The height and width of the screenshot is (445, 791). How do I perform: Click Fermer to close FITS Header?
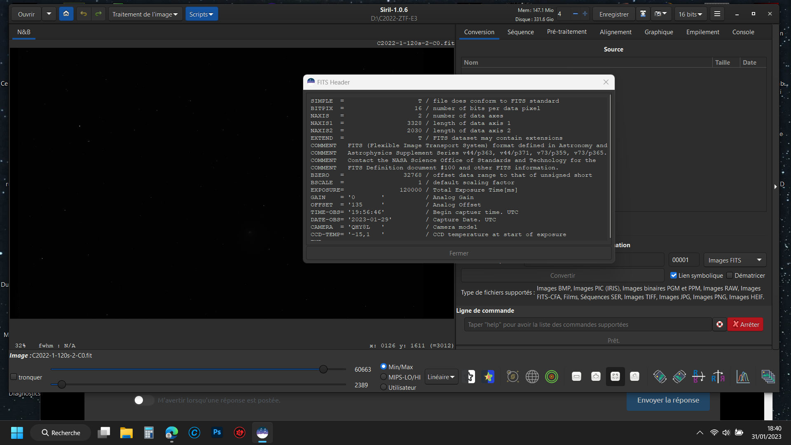tap(459, 253)
